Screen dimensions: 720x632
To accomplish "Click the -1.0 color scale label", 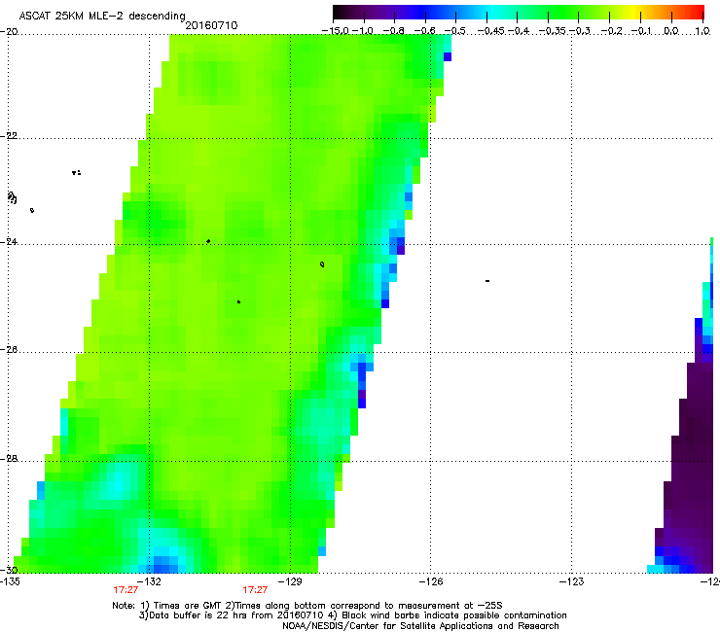I will 363,31.
